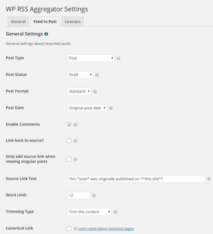Screen dimensions: 213x234
Task: Click the help icon next to Enable Comments
Action: [75, 125]
